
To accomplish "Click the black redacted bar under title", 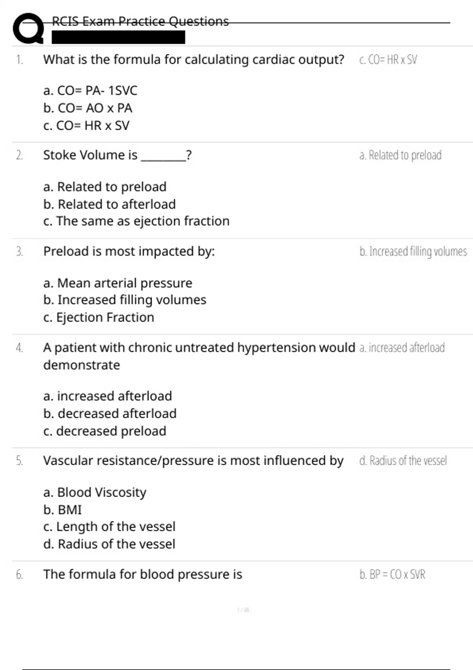I will click(118, 37).
